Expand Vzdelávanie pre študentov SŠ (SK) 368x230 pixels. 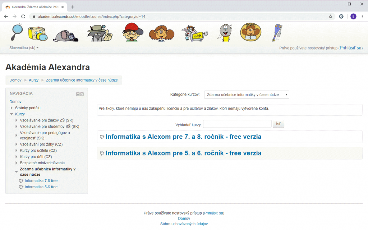(16, 126)
